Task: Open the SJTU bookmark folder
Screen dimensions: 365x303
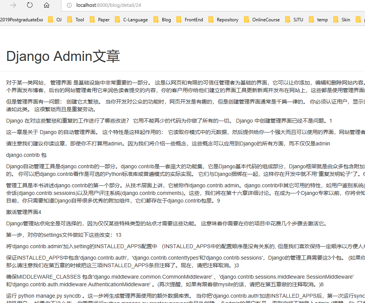Action: point(294,20)
